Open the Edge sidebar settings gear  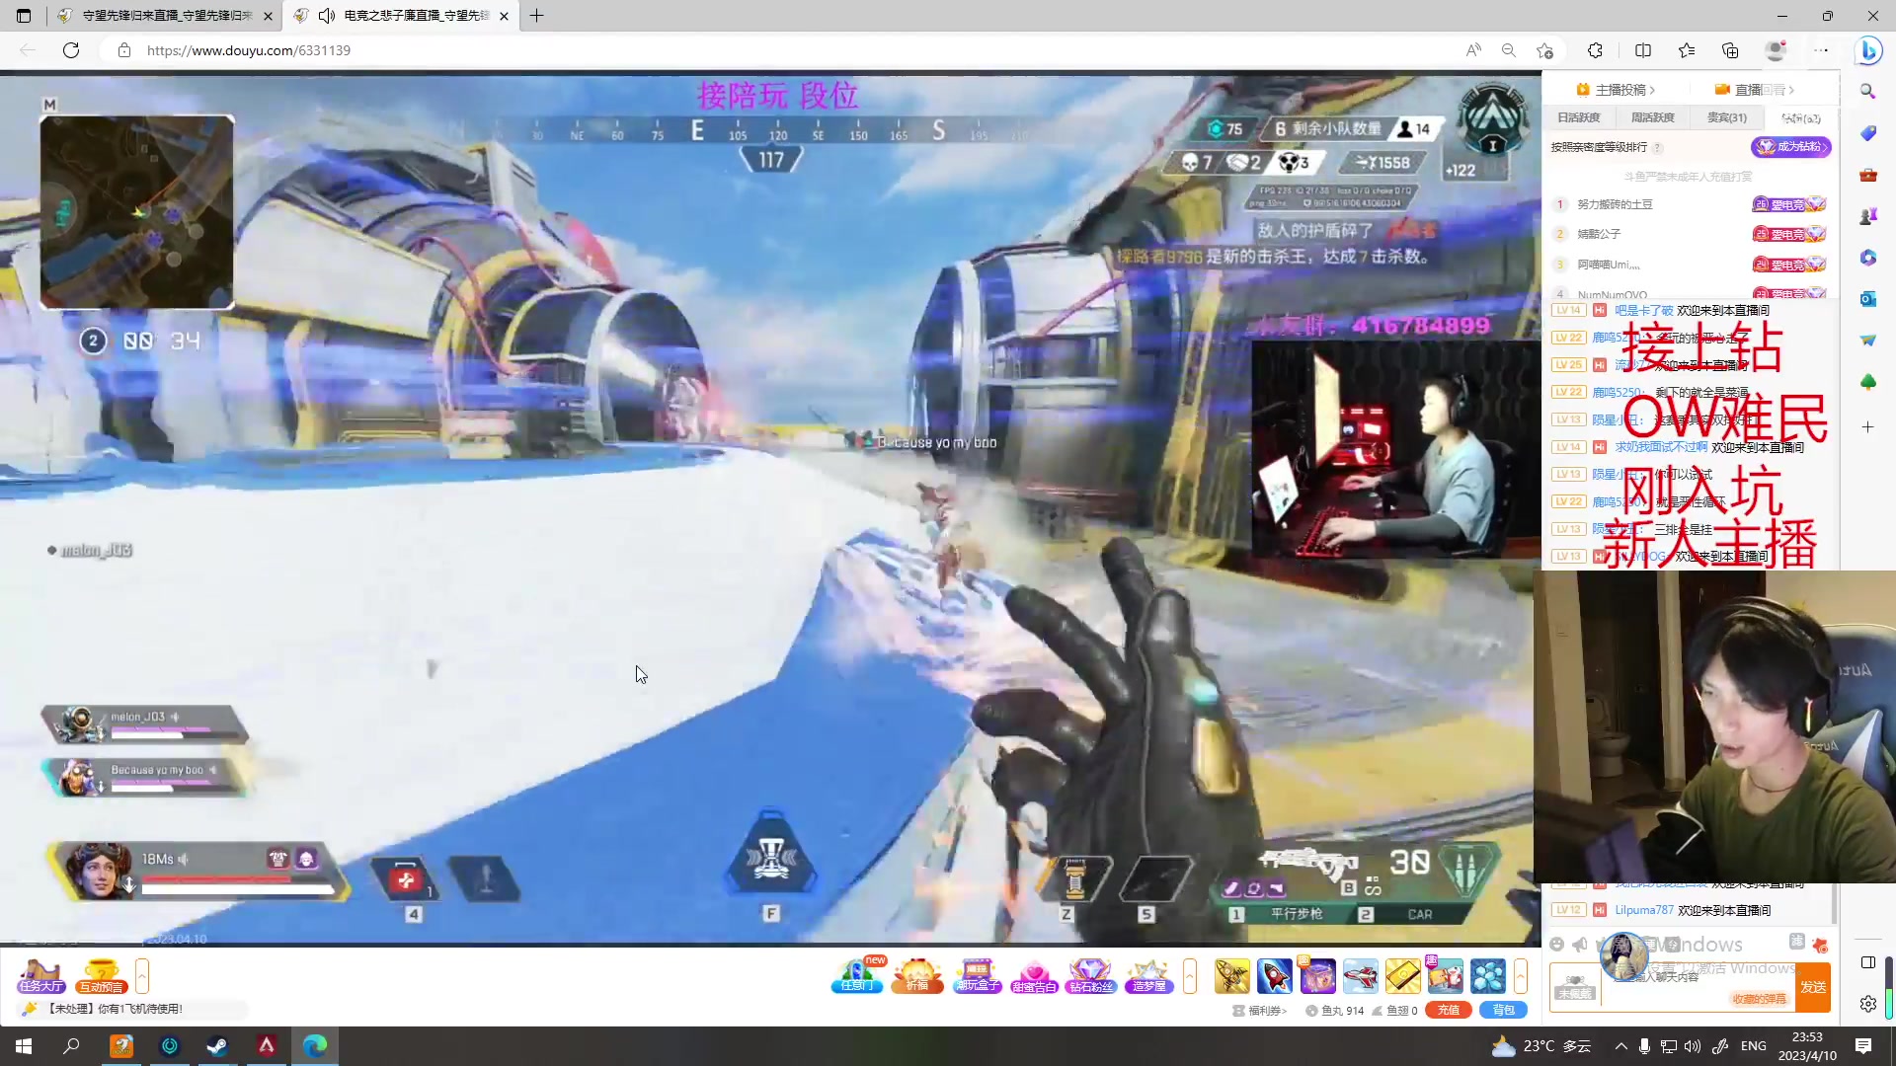tap(1867, 1004)
